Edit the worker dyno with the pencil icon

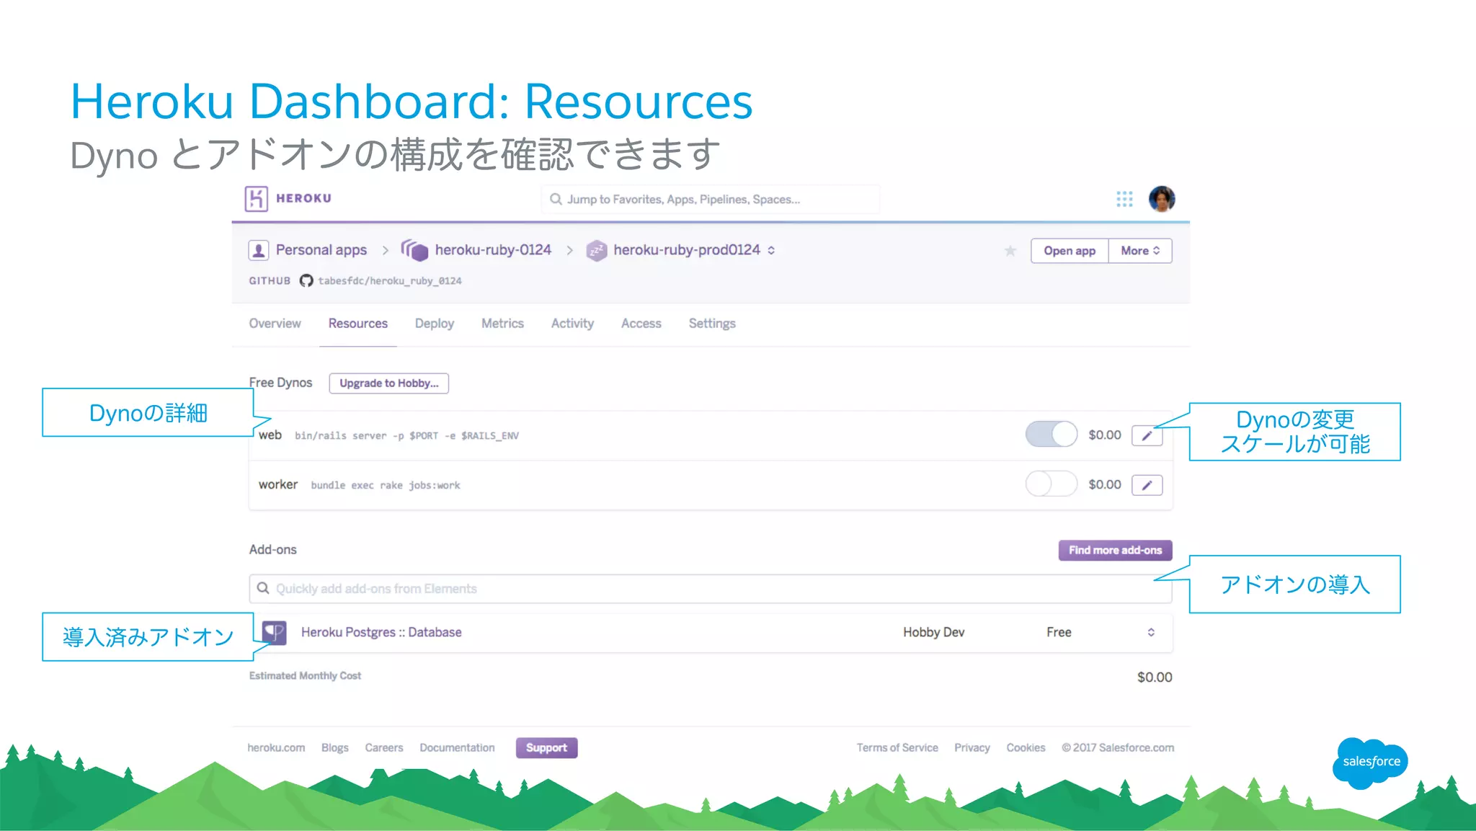click(1147, 485)
